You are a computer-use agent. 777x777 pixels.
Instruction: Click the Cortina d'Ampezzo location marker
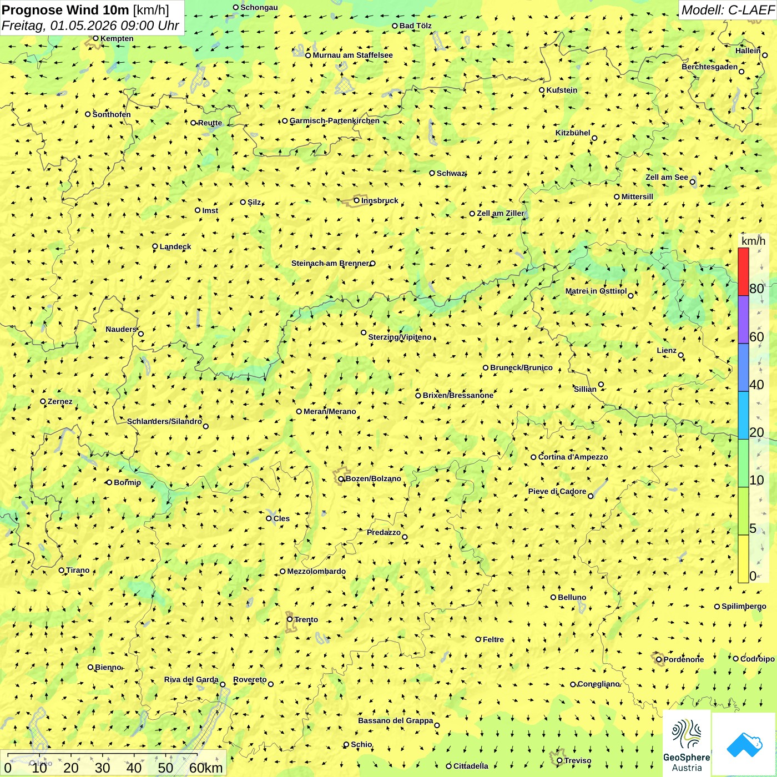click(x=533, y=457)
